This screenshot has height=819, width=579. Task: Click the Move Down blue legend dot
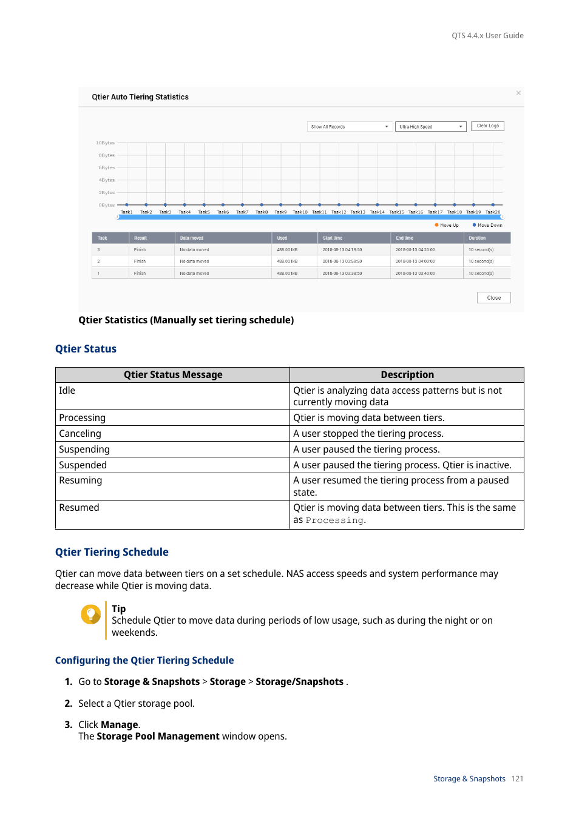474,225
